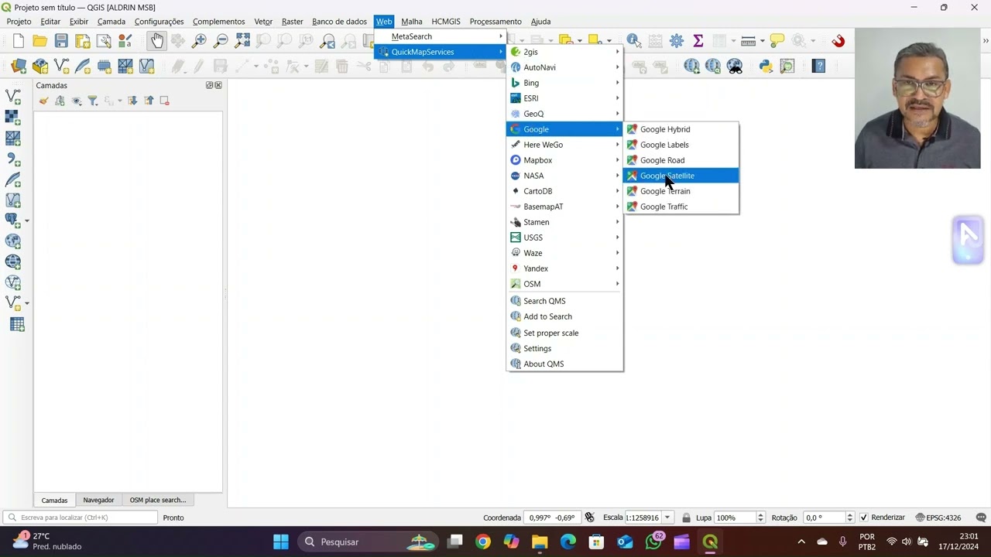Add a delimited text layer icon
The width and height of the screenshot is (991, 557).
13,159
